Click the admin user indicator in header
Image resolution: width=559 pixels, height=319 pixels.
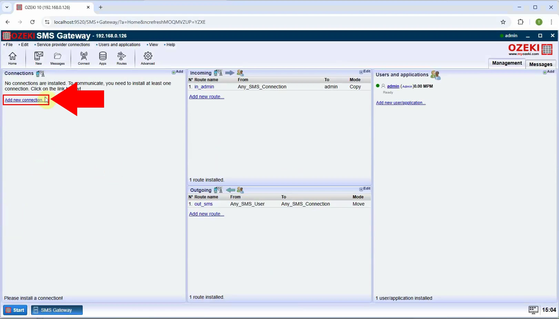tap(509, 36)
